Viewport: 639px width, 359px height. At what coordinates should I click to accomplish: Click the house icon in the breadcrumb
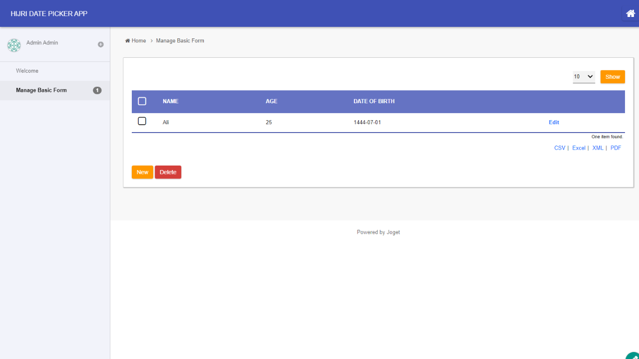(x=128, y=41)
